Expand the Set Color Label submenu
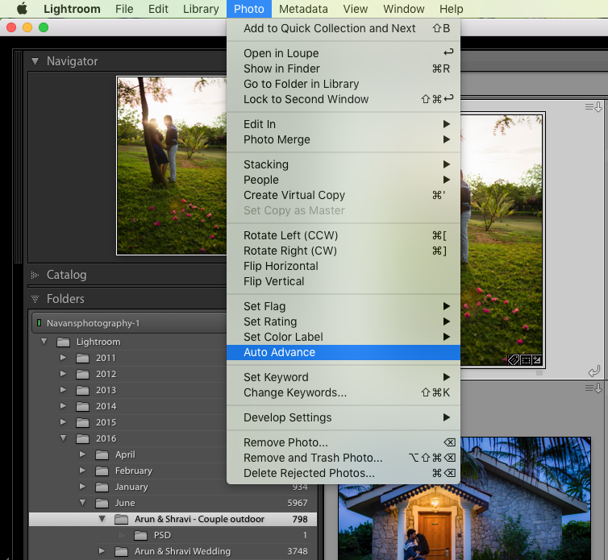Viewport: 608px width, 560px height. 344,337
